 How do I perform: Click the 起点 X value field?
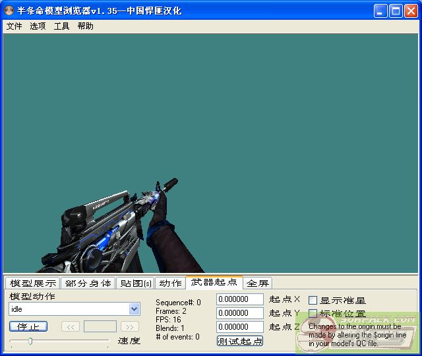click(240, 299)
